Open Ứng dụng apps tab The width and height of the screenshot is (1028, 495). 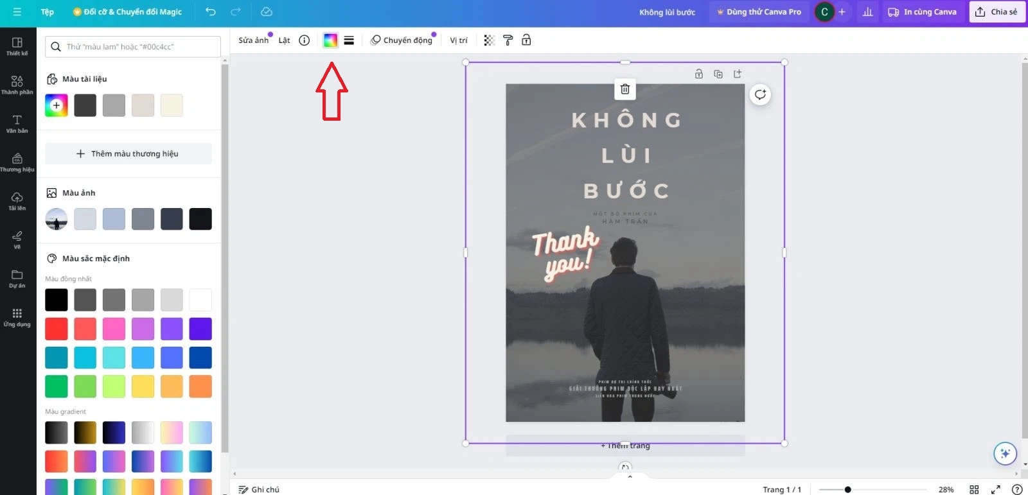[17, 317]
